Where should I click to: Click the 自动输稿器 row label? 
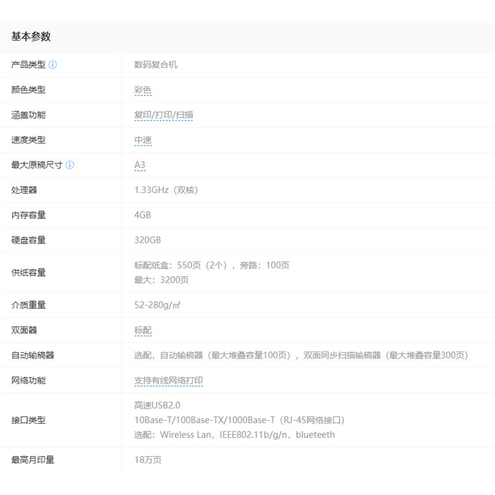pos(33,355)
